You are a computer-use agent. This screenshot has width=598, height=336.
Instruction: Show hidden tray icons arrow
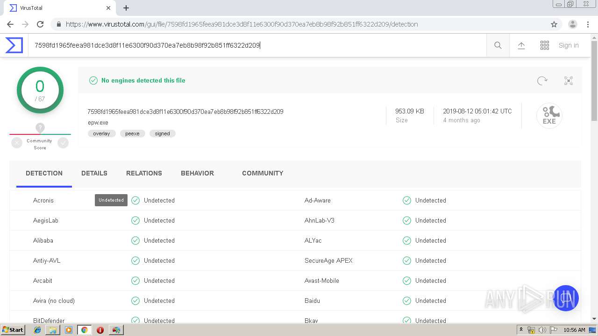(x=521, y=330)
